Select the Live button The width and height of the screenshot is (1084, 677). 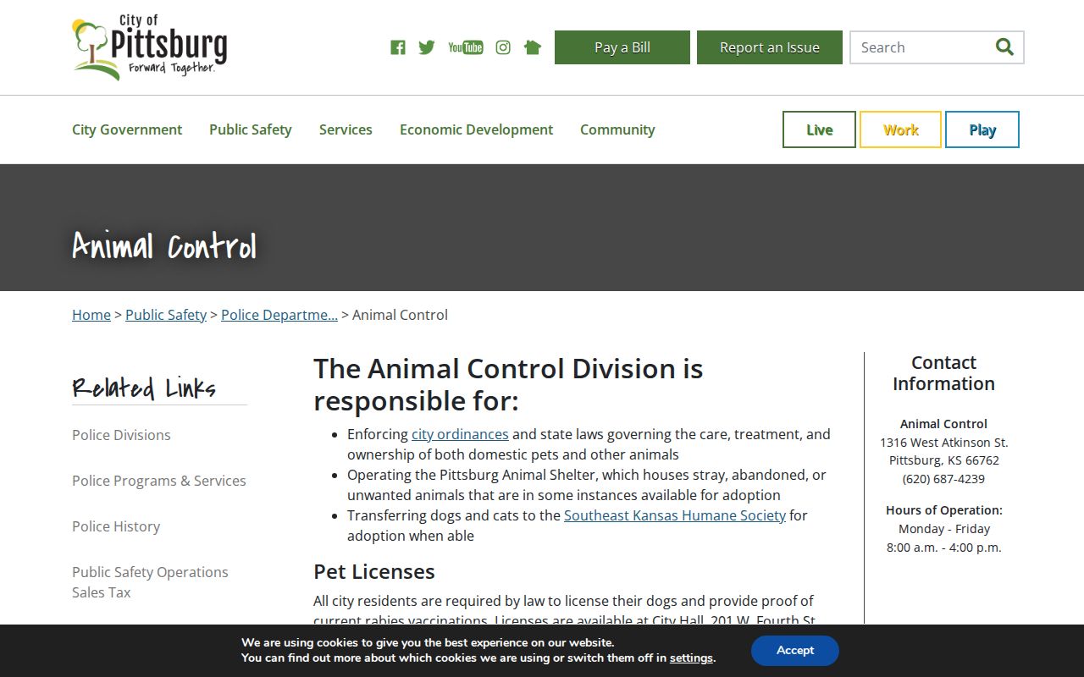(819, 129)
